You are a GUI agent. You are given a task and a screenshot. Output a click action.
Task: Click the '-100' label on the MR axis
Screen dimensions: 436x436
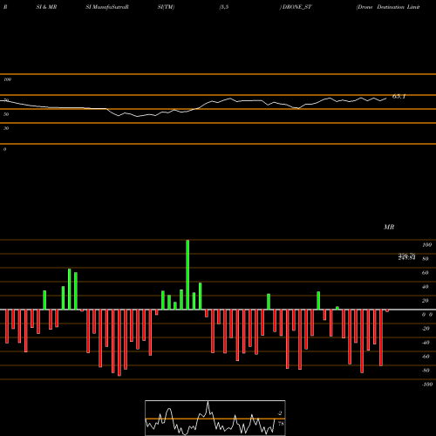pos(427,385)
